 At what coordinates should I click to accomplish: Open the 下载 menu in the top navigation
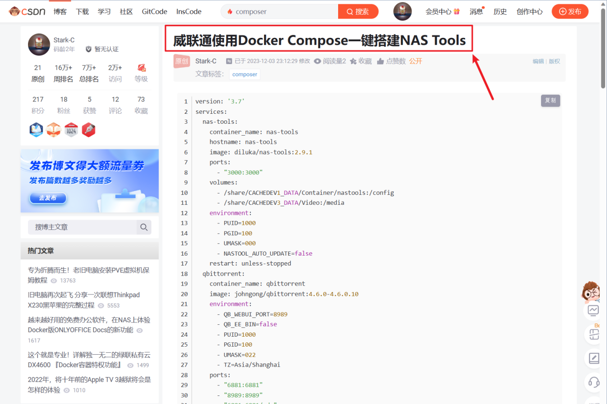(x=83, y=11)
